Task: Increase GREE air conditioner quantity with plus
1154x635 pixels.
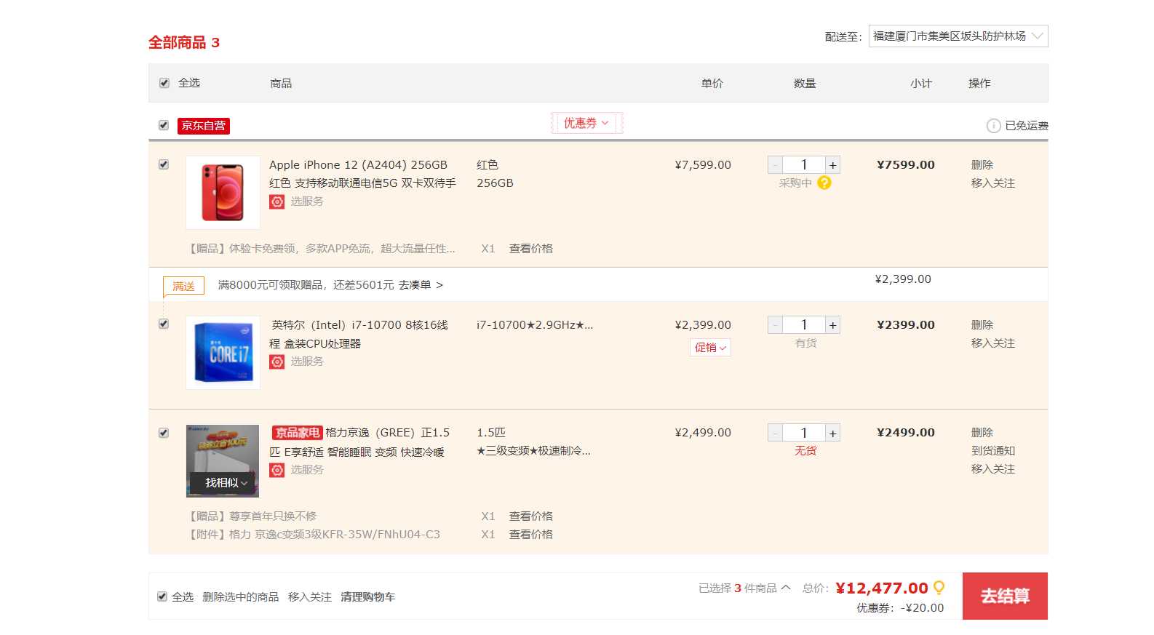Action: pyautogui.click(x=832, y=433)
